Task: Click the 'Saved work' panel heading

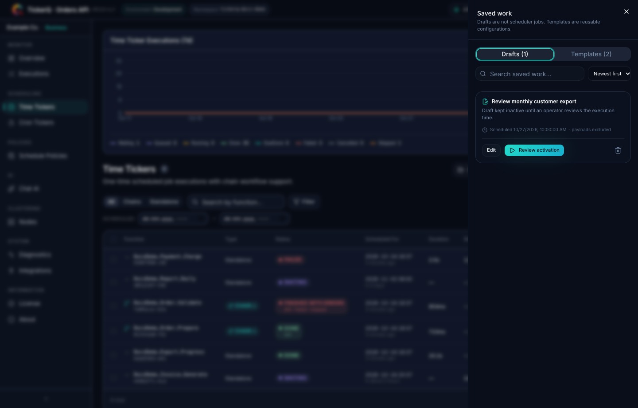Action: click(494, 13)
